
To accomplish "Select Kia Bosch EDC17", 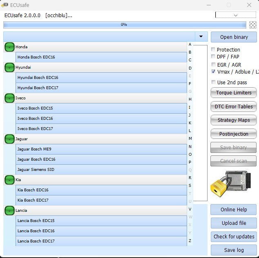I will 101,200.
